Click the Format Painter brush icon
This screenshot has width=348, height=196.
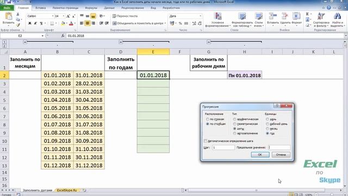point(18,25)
